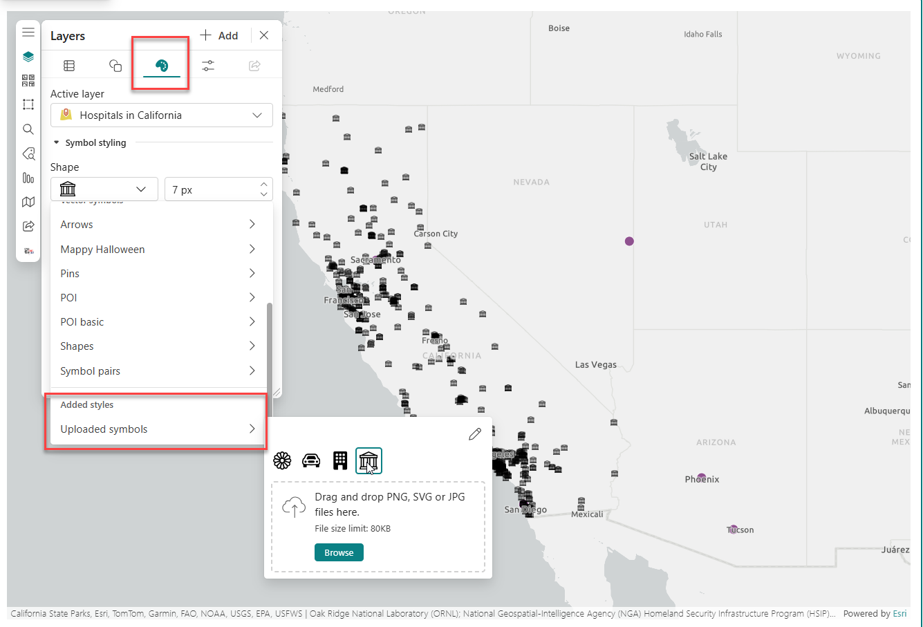Open the Layers panel from the sidebar
Image resolution: width=923 pixels, height=627 pixels.
[28, 56]
